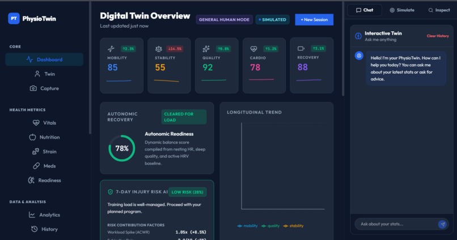The width and height of the screenshot is (457, 240).
Task: Click the Recovery battery icon
Action: [x=301, y=48]
